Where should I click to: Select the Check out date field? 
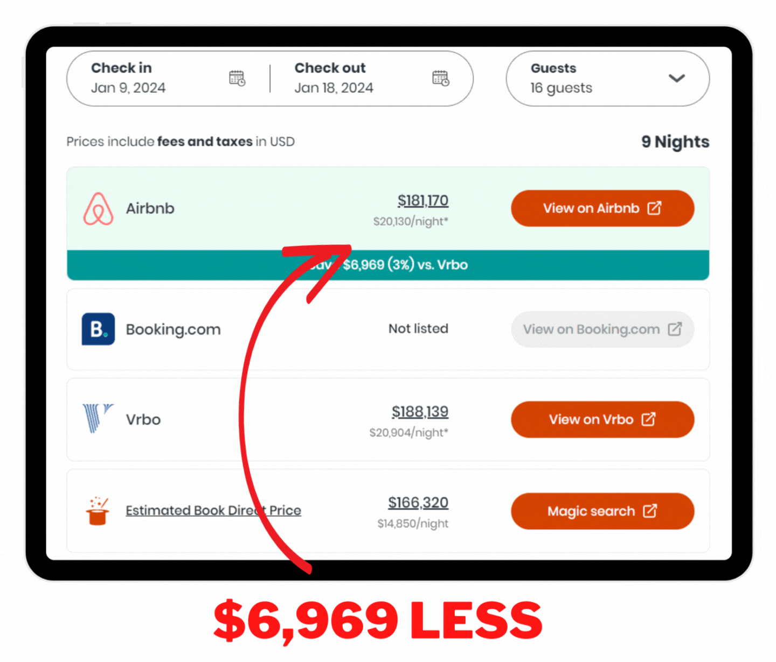(x=372, y=79)
